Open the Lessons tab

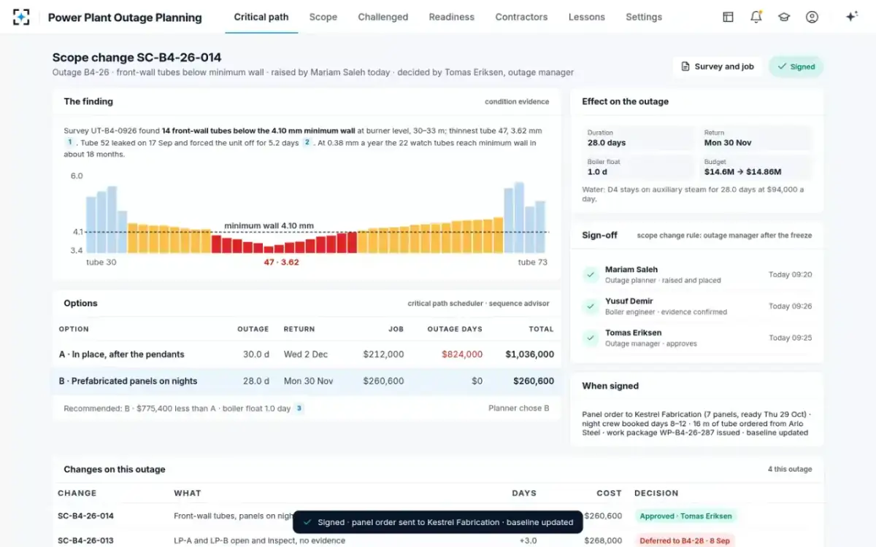586,17
